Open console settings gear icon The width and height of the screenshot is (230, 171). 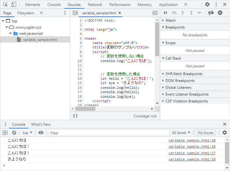225,133
